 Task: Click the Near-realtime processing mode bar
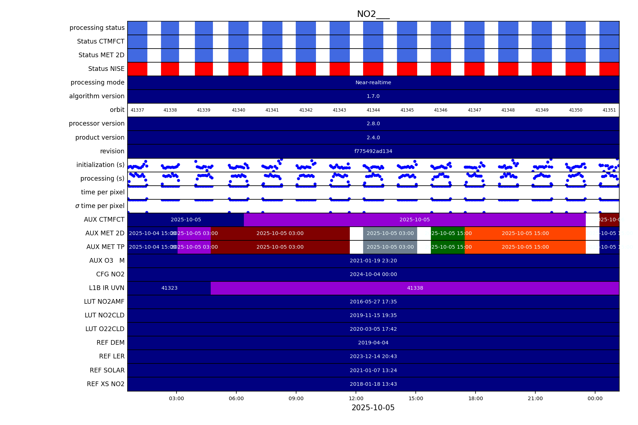click(x=373, y=83)
